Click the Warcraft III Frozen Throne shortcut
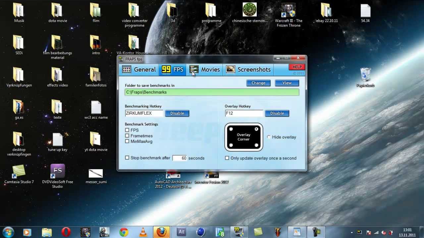Image resolution: width=424 pixels, height=238 pixels. (288, 11)
